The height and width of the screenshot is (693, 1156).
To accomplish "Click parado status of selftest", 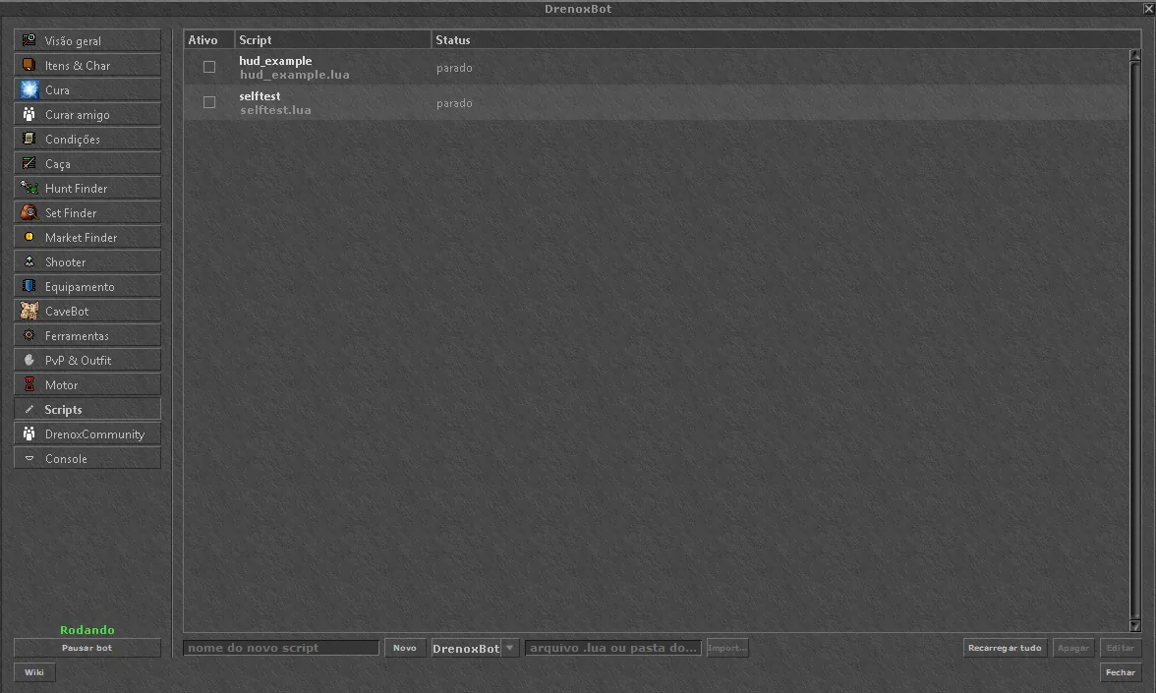I will [454, 103].
